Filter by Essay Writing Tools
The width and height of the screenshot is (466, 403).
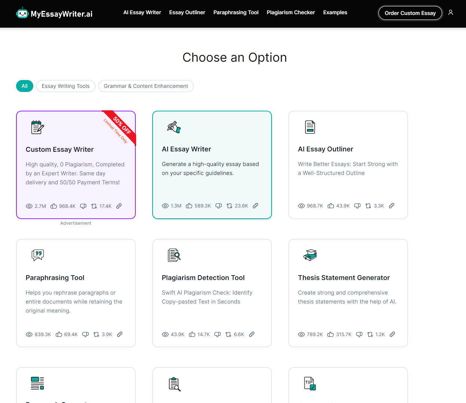pyautogui.click(x=66, y=86)
